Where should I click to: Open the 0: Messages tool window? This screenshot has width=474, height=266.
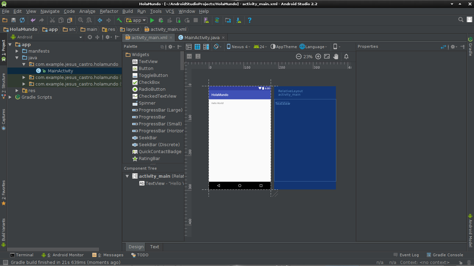point(108,255)
